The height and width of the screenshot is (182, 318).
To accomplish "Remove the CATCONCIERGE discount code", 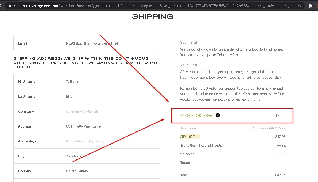I will point(218,115).
